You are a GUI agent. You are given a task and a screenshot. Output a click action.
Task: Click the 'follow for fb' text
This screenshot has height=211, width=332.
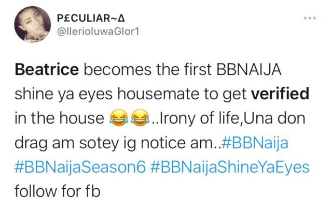click(58, 191)
